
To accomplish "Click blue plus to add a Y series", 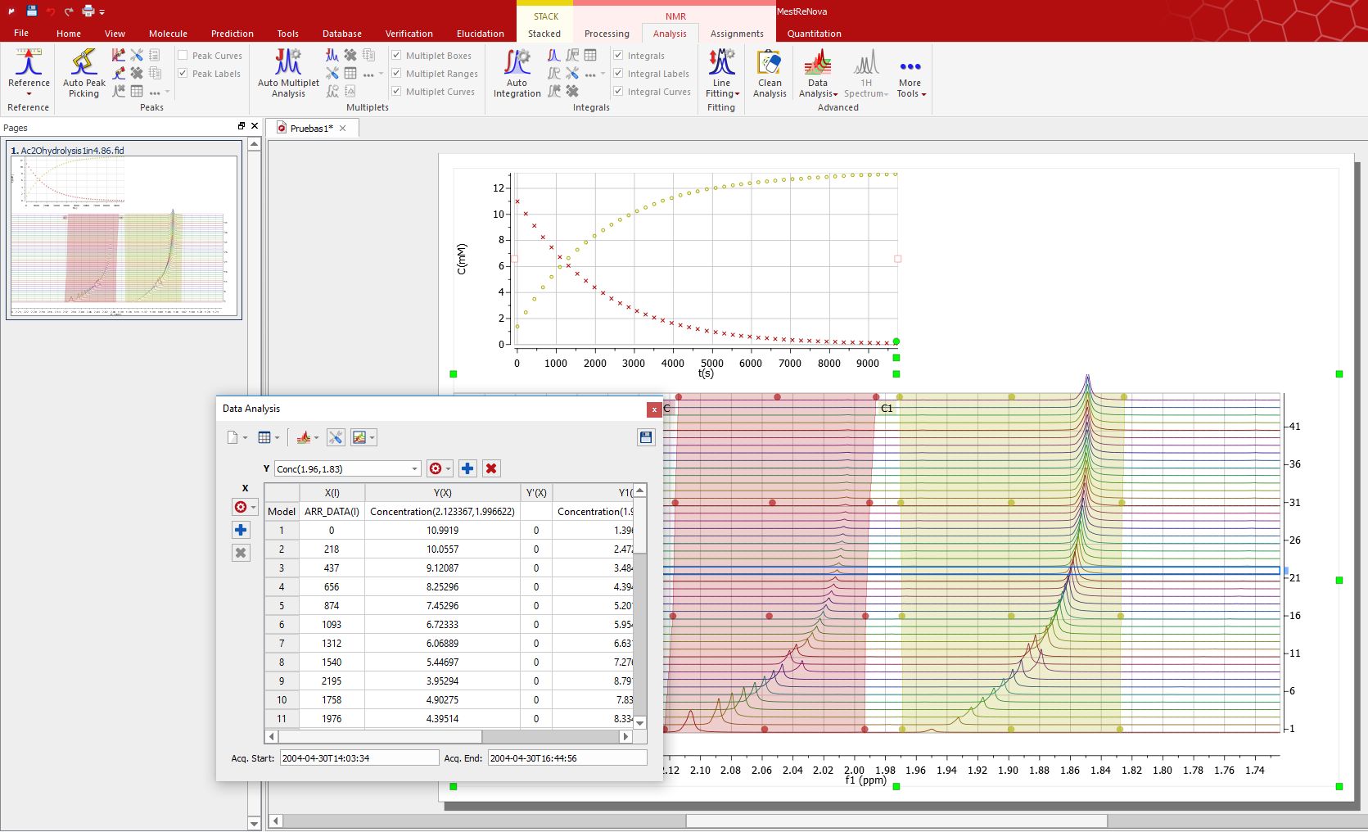I will [467, 468].
